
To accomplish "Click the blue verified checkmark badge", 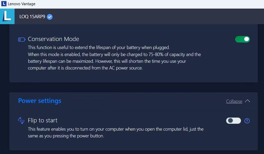I will [50, 17].
